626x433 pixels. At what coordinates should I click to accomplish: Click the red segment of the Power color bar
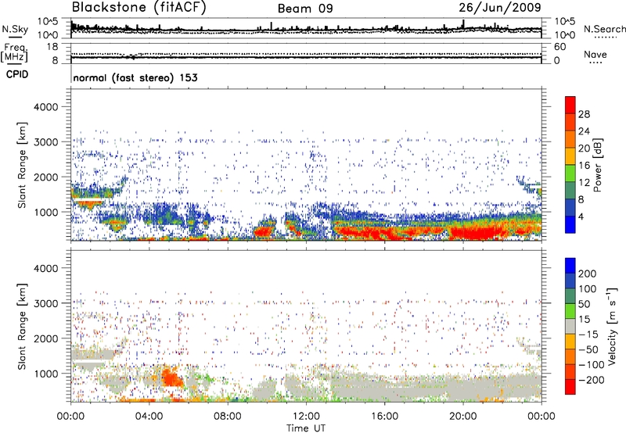(570, 105)
